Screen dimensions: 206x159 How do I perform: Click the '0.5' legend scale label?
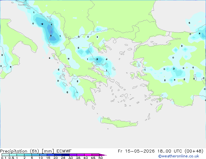click(x=11, y=158)
